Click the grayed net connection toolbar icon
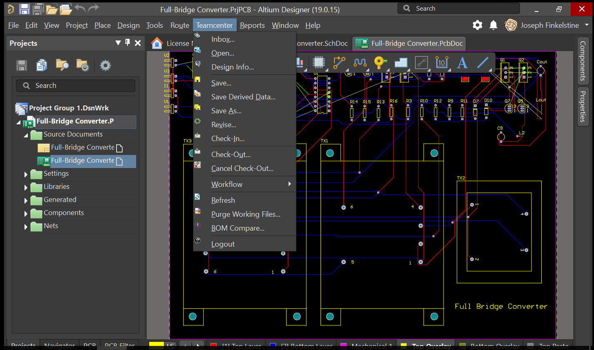 tap(421, 63)
